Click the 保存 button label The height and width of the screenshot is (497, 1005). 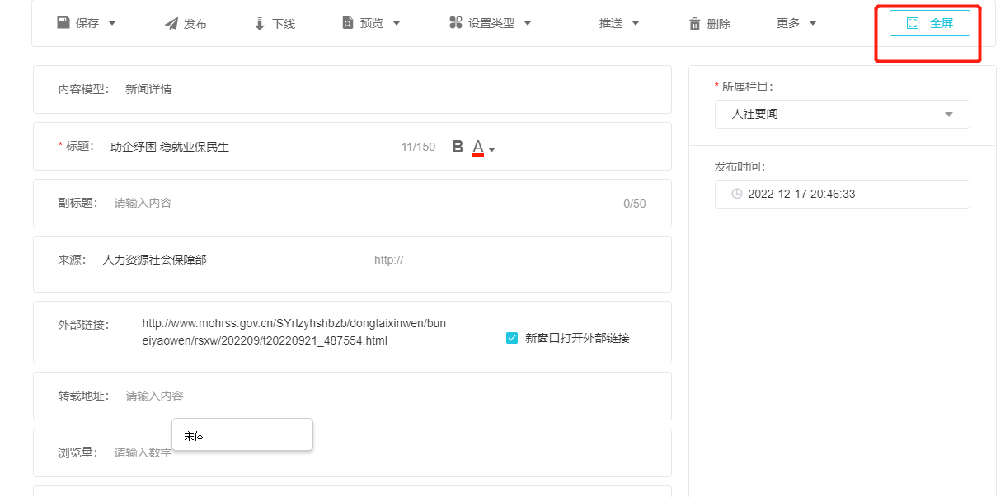coord(87,23)
